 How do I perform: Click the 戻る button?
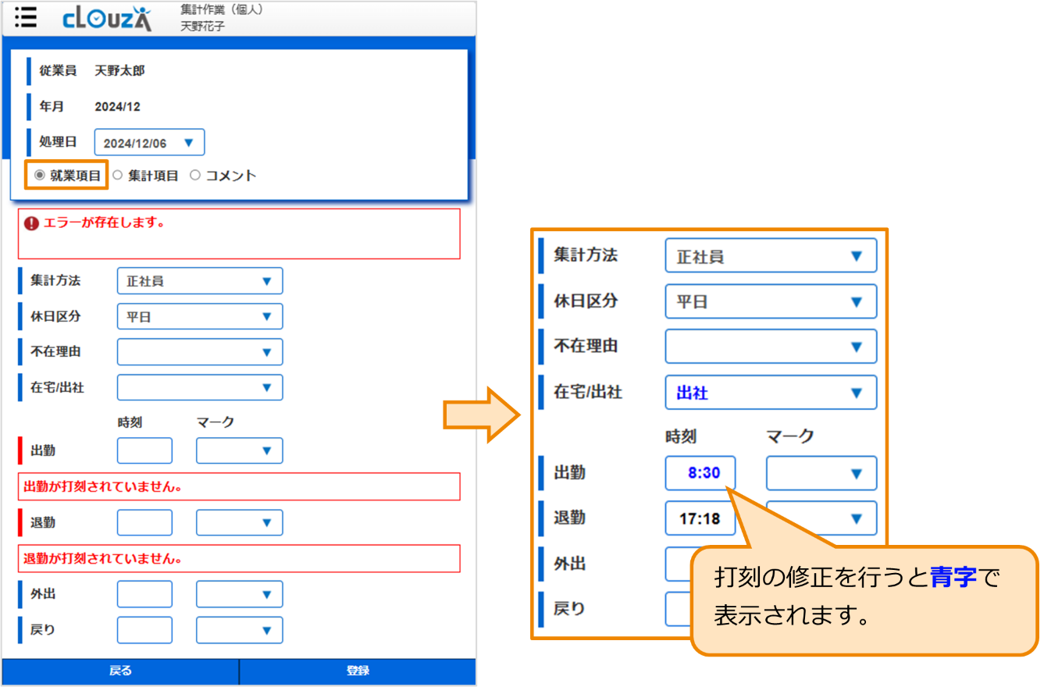[x=119, y=671]
